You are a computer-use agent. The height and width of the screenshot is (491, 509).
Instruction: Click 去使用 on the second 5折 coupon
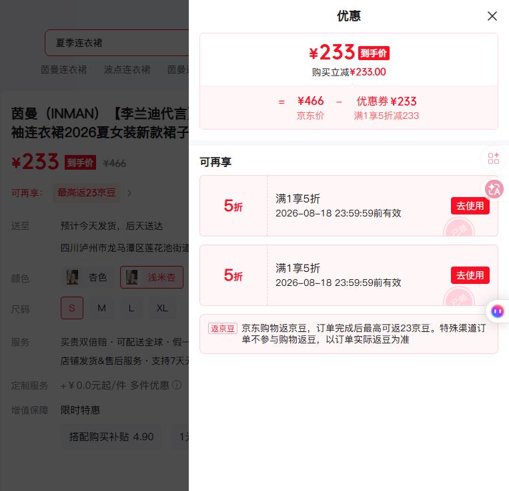470,275
